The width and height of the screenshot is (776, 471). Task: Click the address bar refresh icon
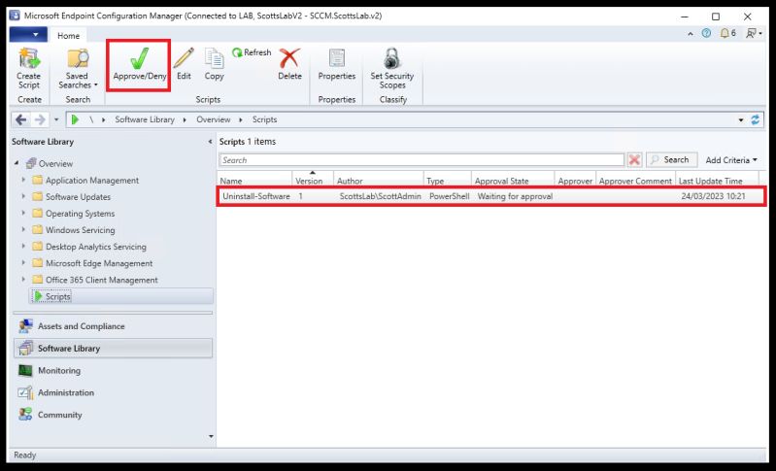tap(755, 119)
